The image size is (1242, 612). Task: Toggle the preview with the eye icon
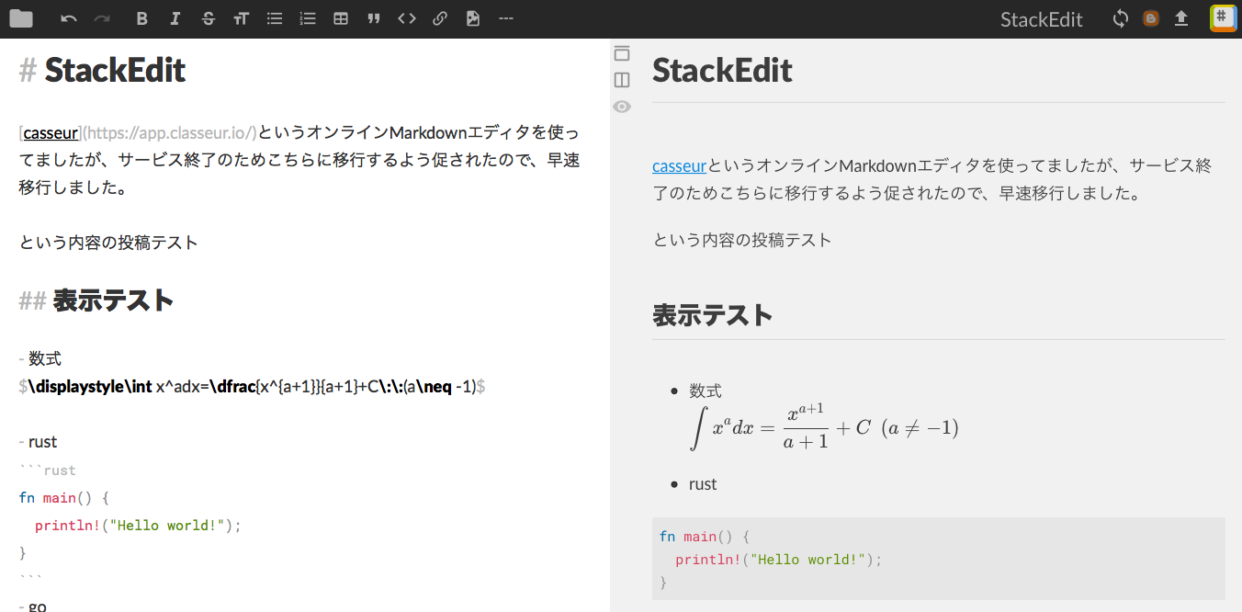pyautogui.click(x=622, y=107)
